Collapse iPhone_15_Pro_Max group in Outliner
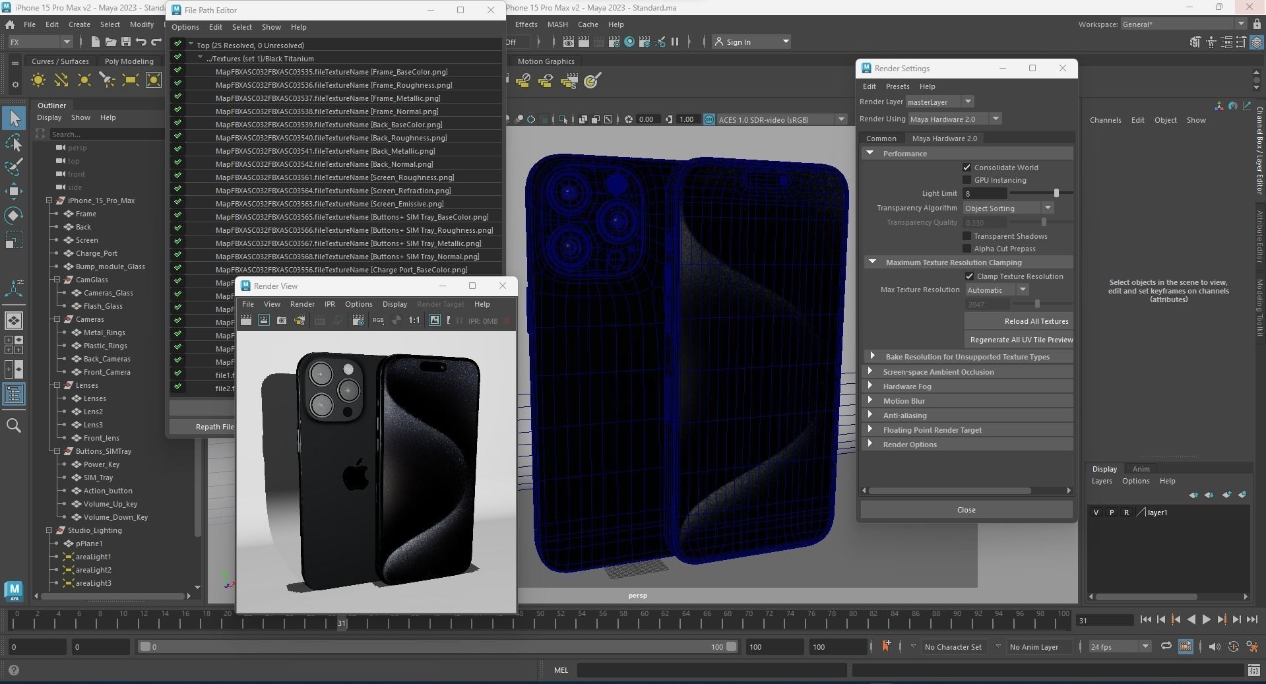The height and width of the screenshot is (684, 1266). [x=49, y=201]
